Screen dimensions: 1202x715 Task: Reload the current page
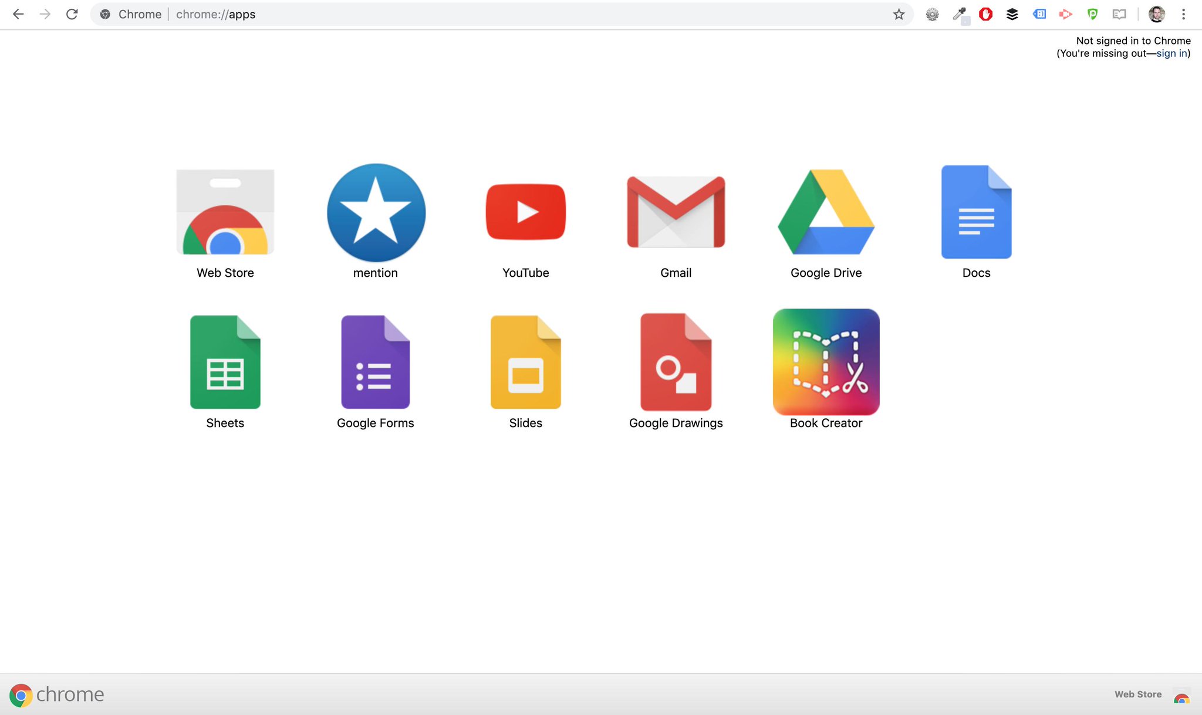pos(72,15)
